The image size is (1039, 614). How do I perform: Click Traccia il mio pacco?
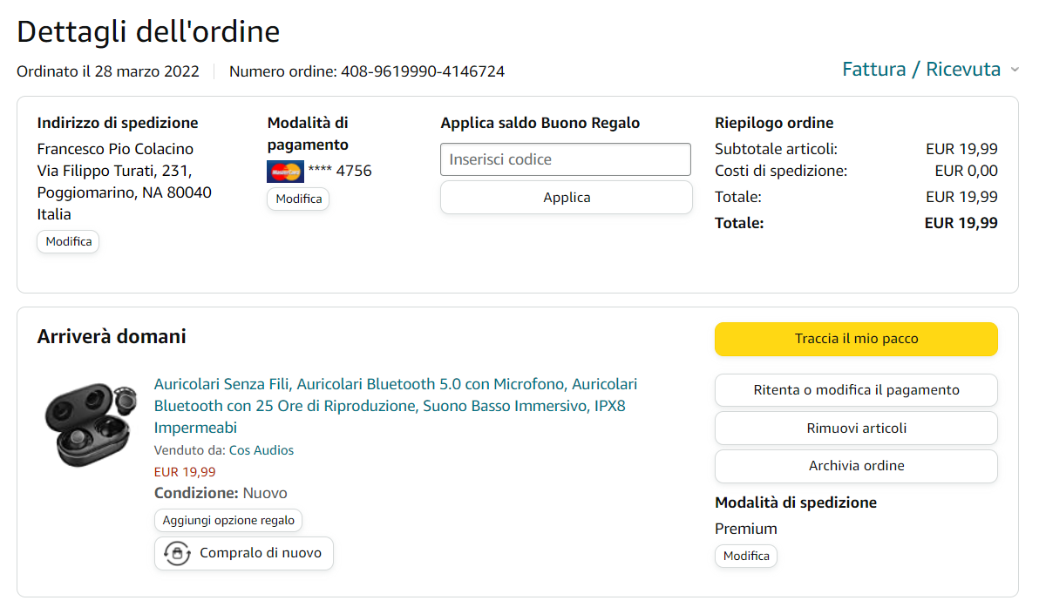coord(855,339)
